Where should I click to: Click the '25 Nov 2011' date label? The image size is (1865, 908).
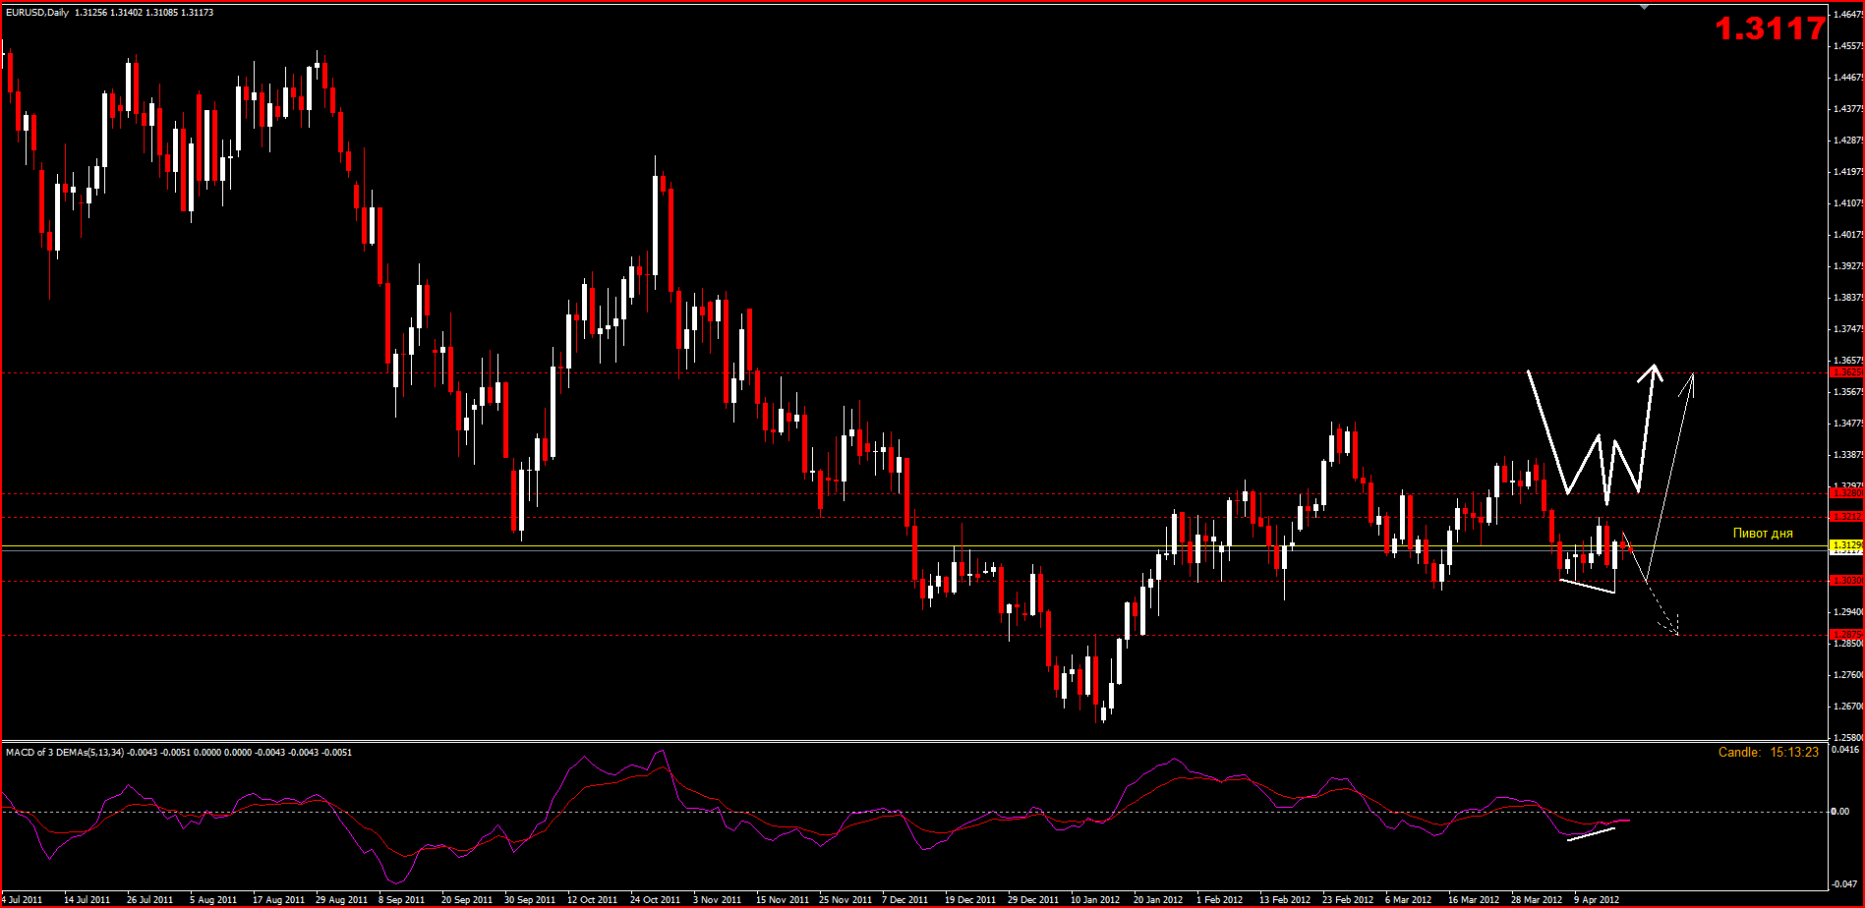point(846,900)
